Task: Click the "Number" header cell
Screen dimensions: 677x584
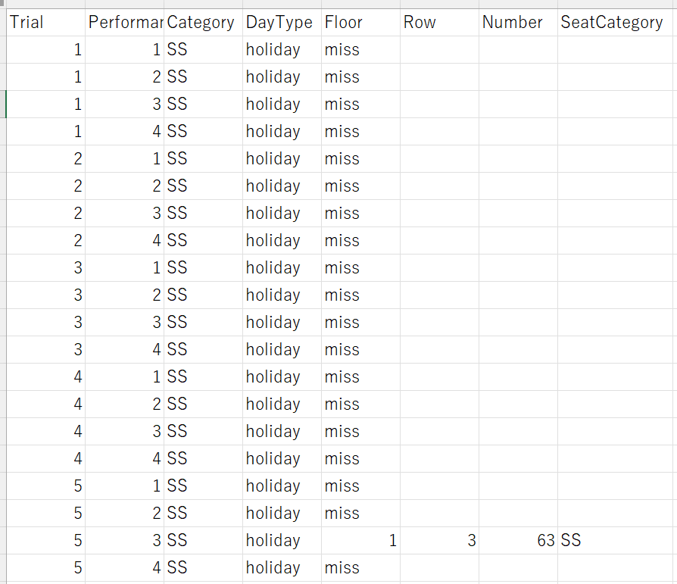Action: pos(518,23)
